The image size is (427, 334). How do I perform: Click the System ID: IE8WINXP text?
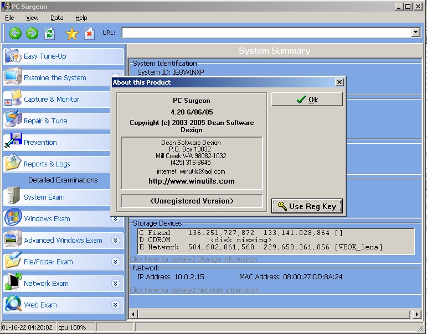pos(171,72)
